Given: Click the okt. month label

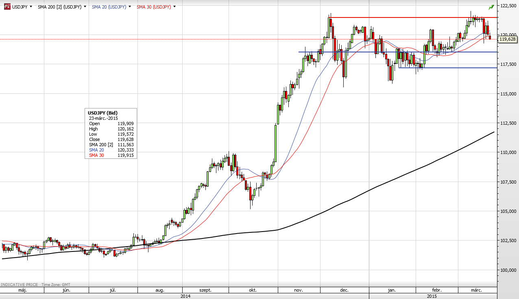Looking at the screenshot, I should [x=253, y=290].
